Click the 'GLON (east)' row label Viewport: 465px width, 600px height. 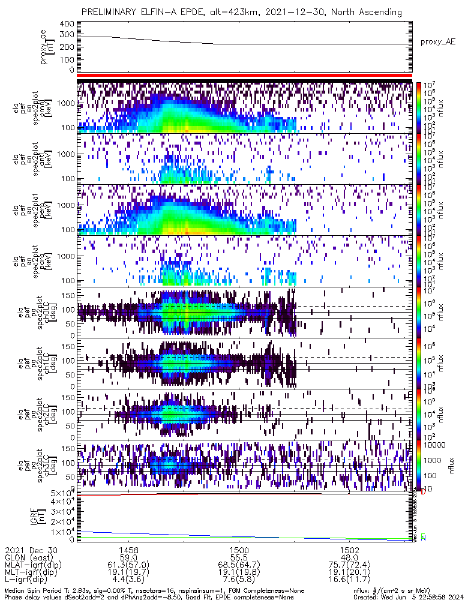(x=29, y=558)
